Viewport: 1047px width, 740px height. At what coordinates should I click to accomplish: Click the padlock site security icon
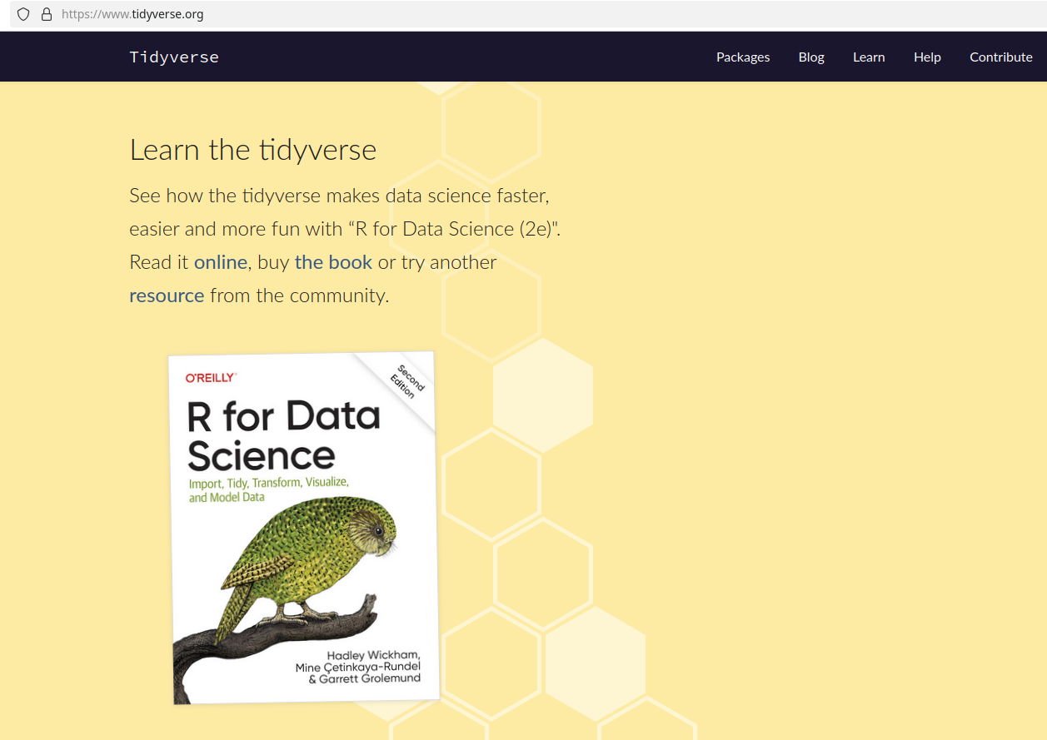tap(46, 14)
